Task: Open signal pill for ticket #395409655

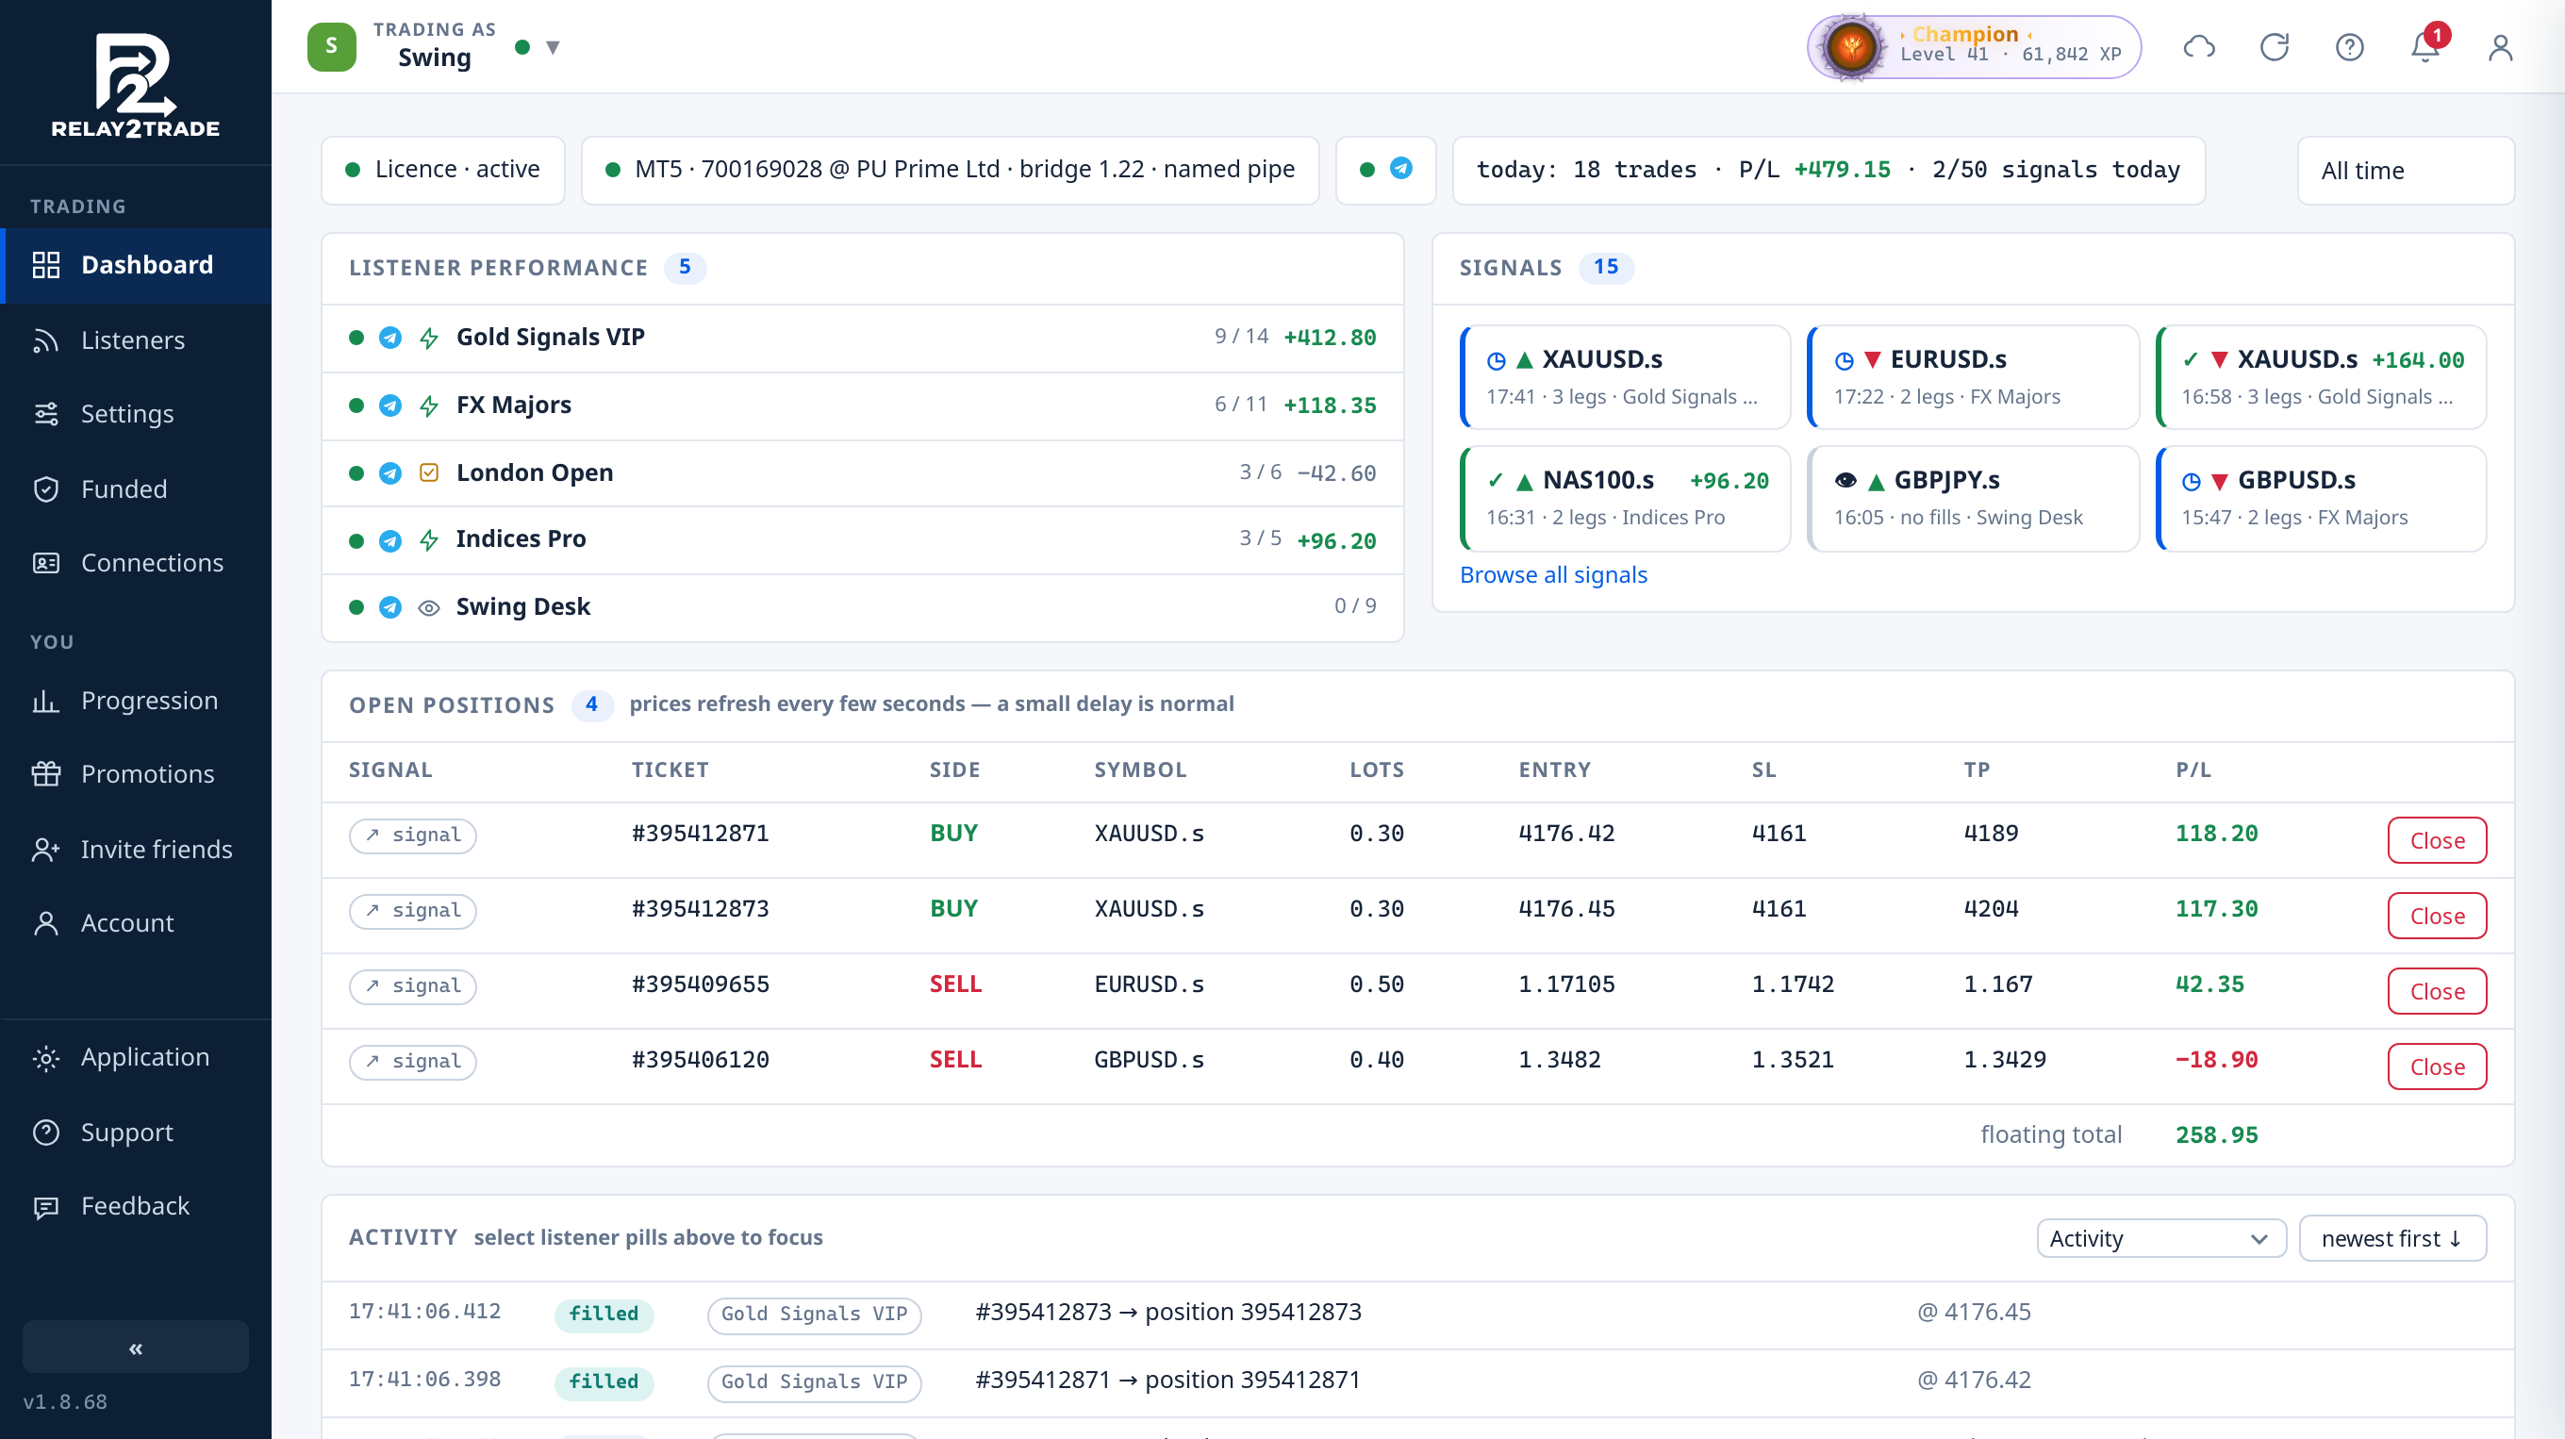Action: tap(412, 985)
